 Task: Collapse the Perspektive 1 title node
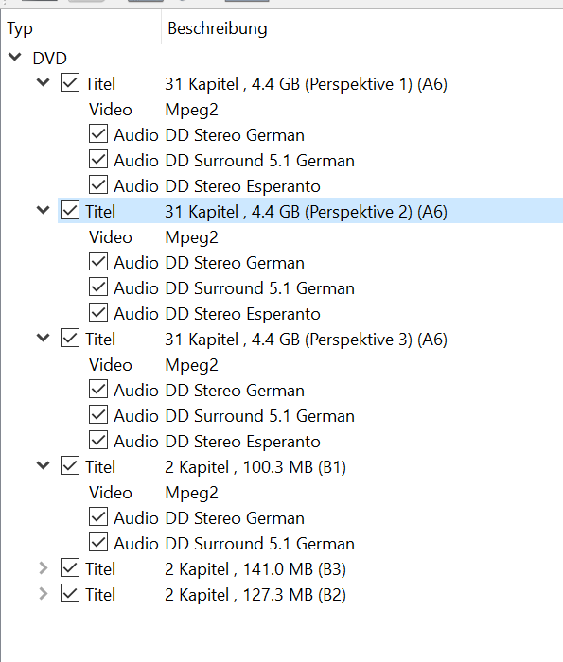pos(44,83)
